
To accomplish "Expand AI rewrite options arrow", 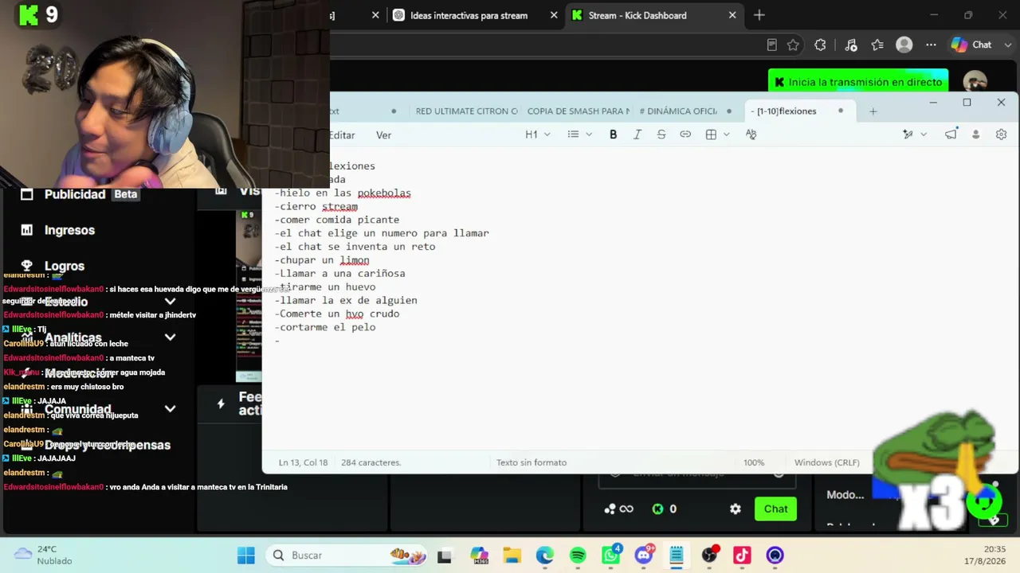I will [924, 134].
